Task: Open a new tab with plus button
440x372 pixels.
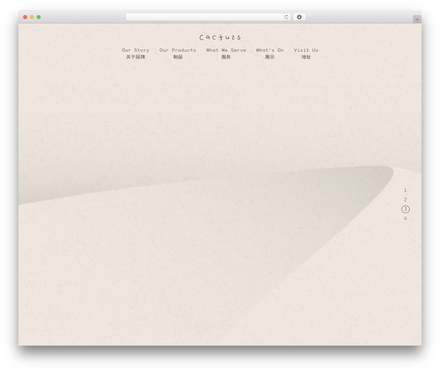Action: (417, 20)
